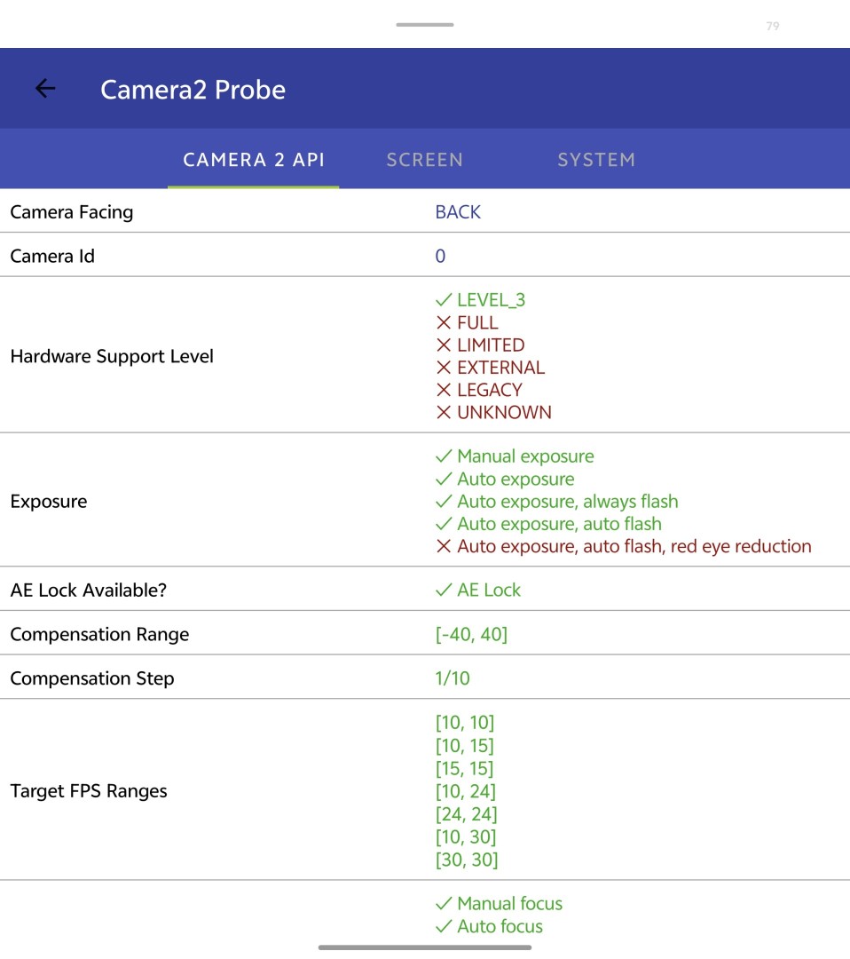Image resolution: width=850 pixels, height=959 pixels.
Task: Click the X icon beside LEGACY
Action: click(x=444, y=390)
